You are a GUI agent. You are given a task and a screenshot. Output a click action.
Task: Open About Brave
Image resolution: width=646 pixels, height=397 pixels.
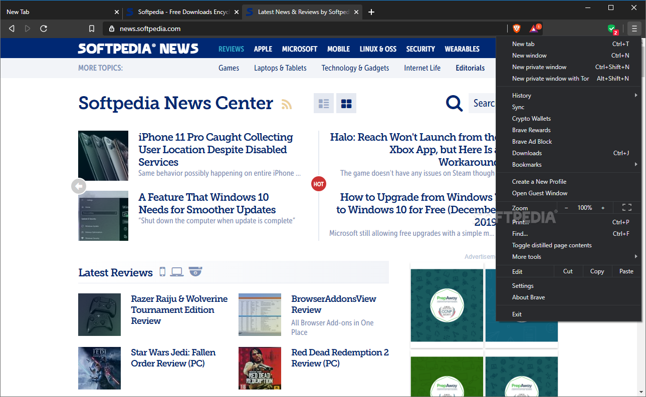[x=568, y=297]
